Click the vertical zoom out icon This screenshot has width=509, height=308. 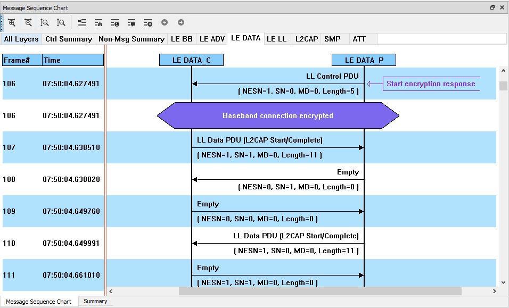[61, 22]
